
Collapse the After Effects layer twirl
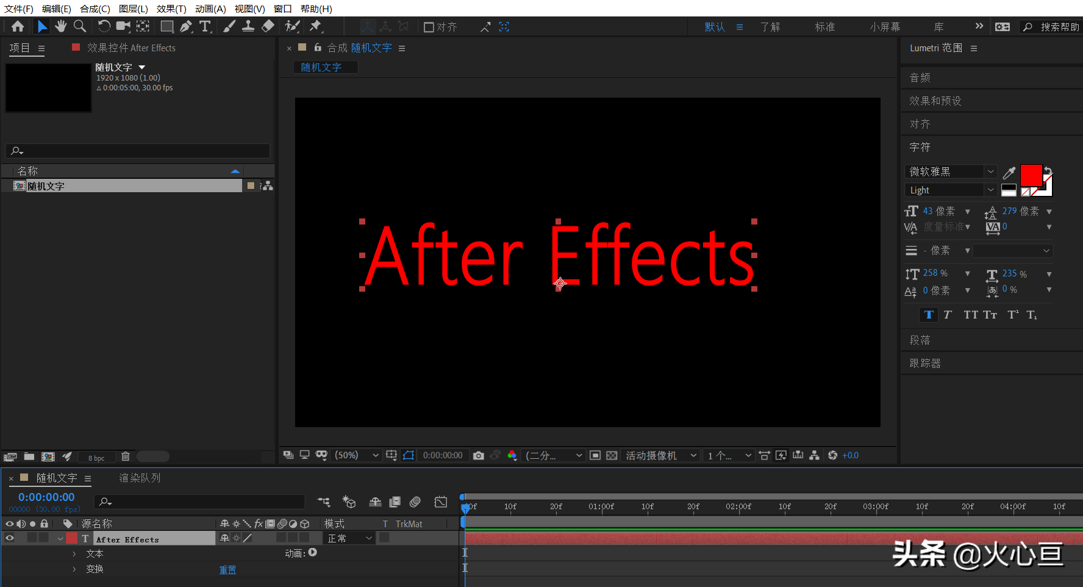pyautogui.click(x=60, y=539)
